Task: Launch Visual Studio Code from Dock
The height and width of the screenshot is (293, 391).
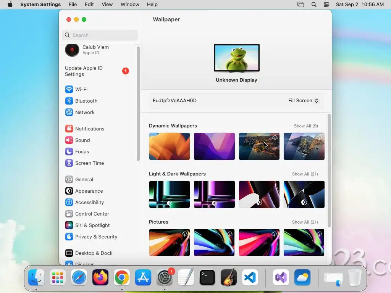Action: (x=250, y=277)
